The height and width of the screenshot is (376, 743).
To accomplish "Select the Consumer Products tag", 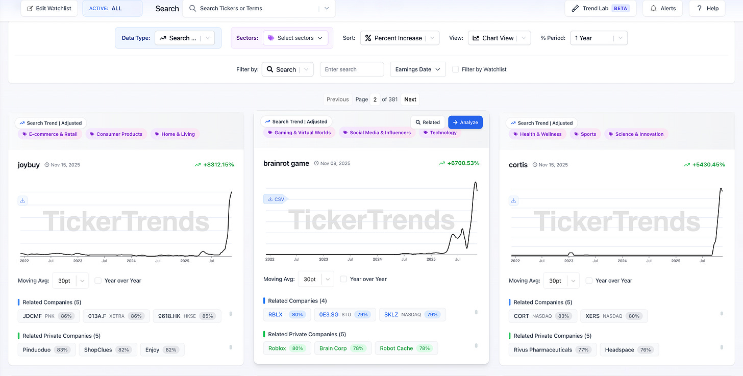I will pos(116,134).
